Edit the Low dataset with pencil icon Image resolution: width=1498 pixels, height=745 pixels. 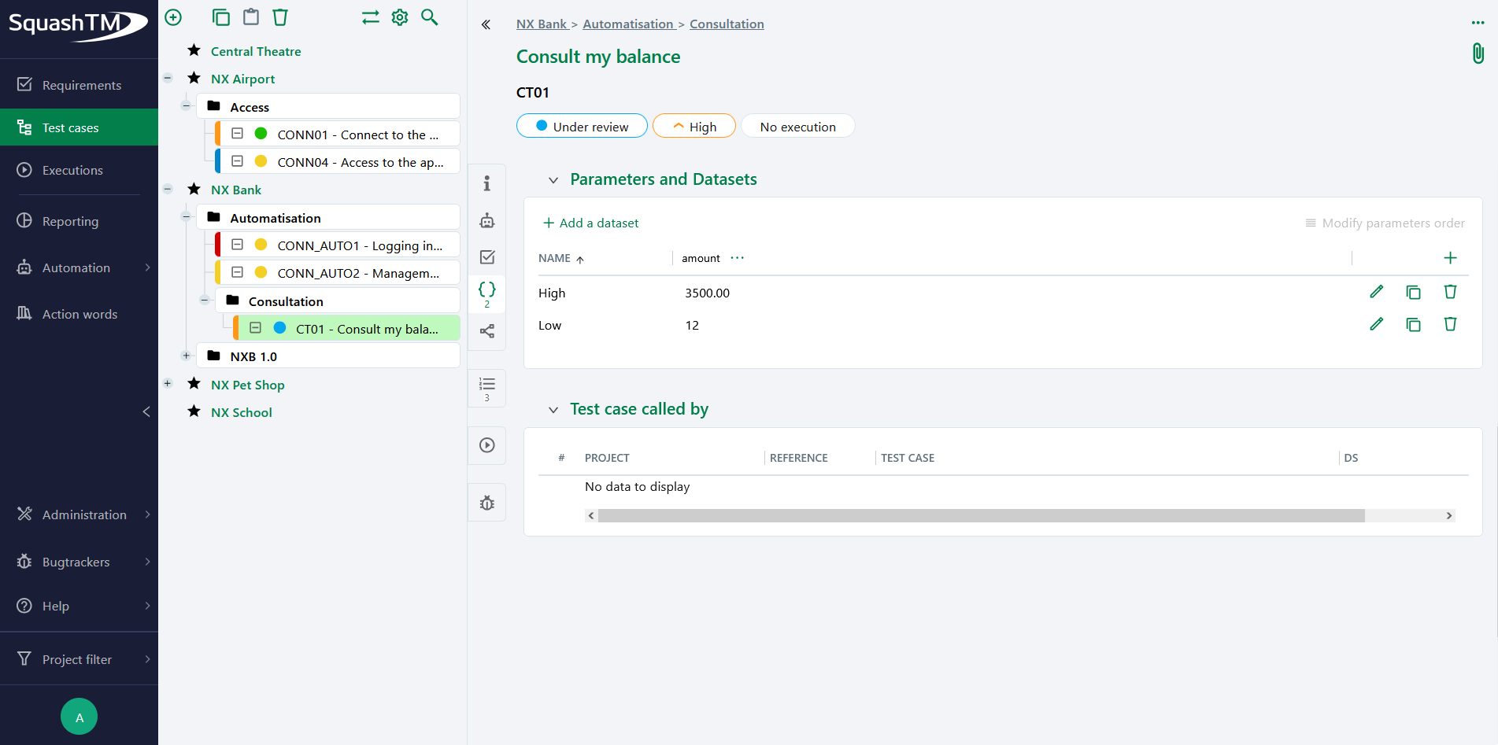[x=1377, y=324]
